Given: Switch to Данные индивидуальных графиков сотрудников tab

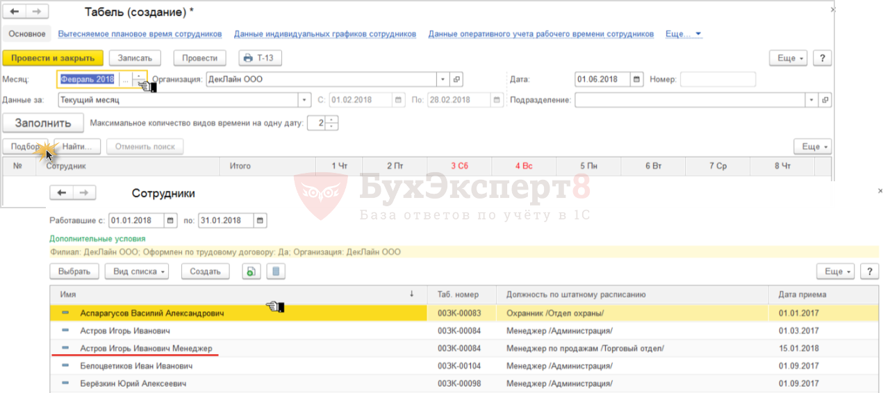Looking at the screenshot, I should coord(324,33).
